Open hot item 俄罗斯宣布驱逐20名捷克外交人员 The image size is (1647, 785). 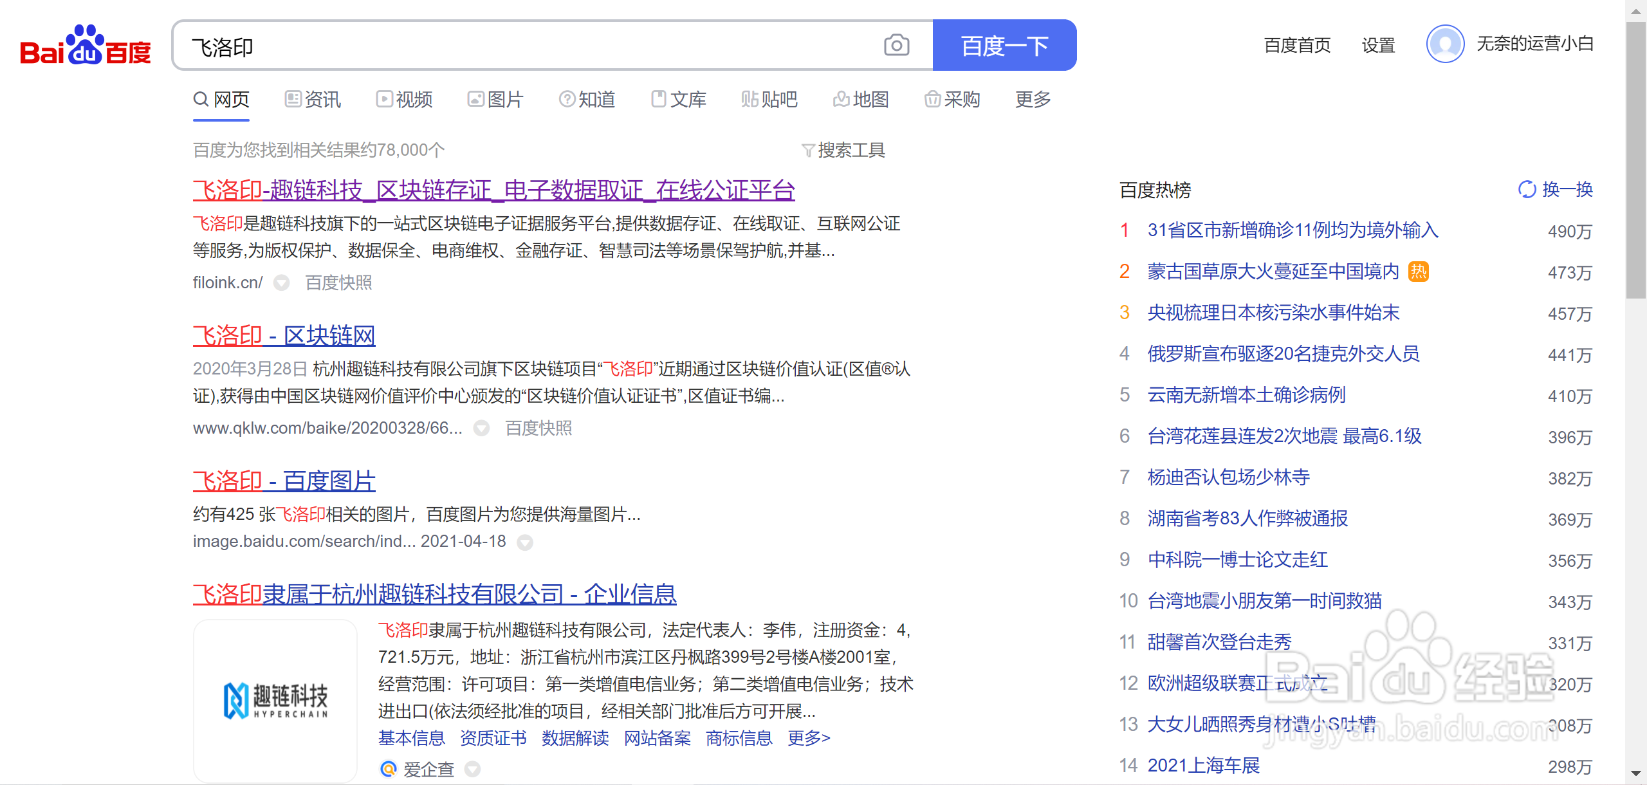point(1284,354)
